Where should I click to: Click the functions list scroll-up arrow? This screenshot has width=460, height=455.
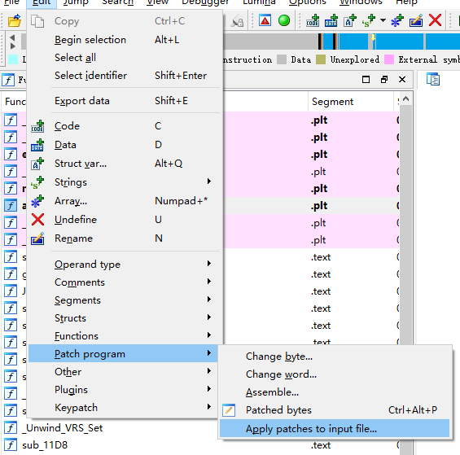[x=405, y=98]
